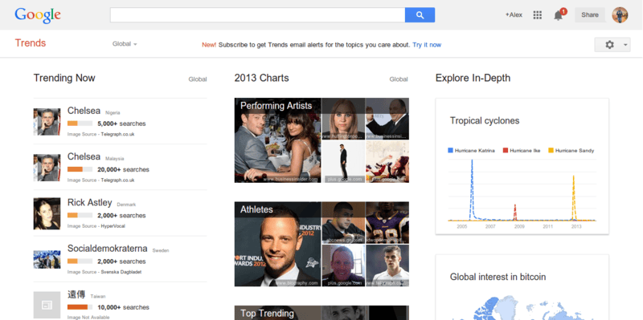Click the man in suit thumbnail plus.google.com
Image resolution: width=643 pixels, height=320 pixels.
click(x=343, y=162)
